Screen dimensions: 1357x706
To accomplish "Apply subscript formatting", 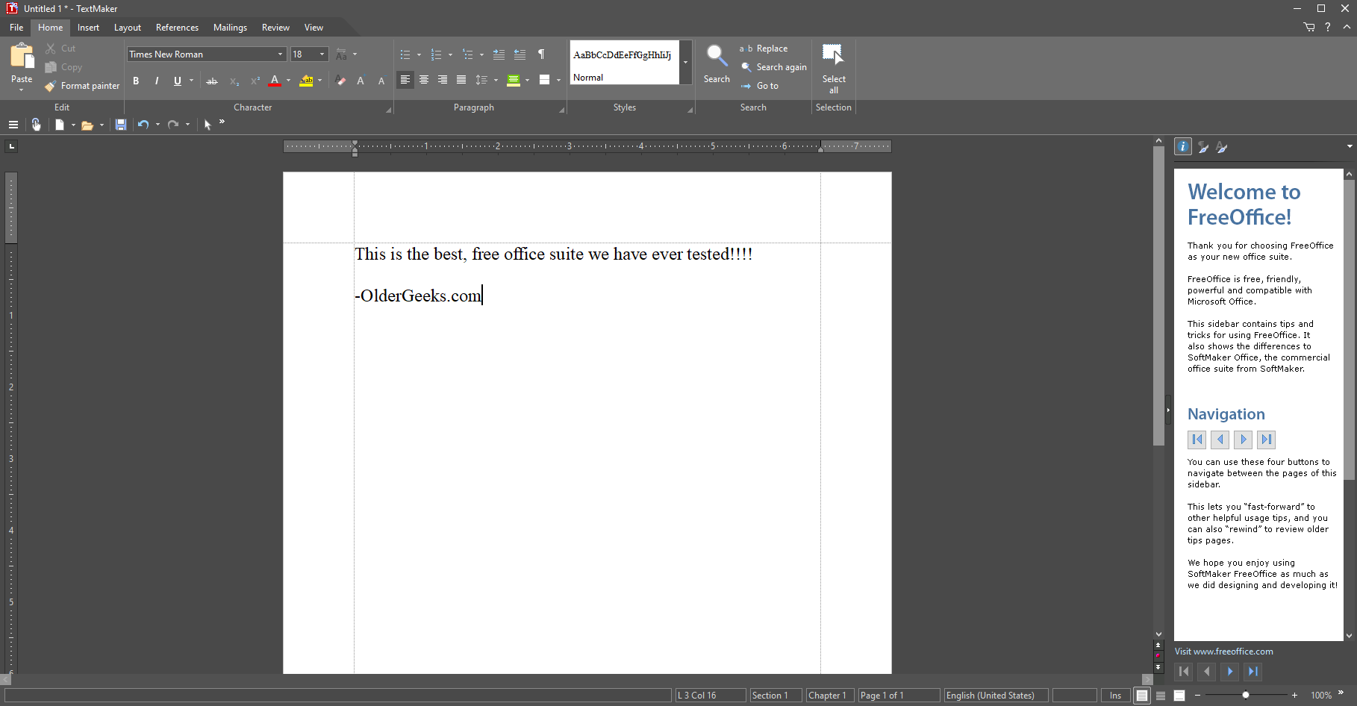I will click(234, 81).
